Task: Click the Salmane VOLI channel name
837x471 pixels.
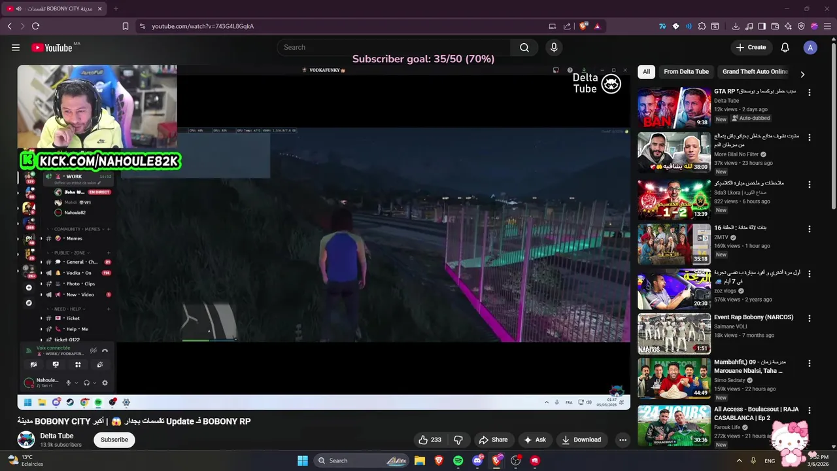Action: 730,326
